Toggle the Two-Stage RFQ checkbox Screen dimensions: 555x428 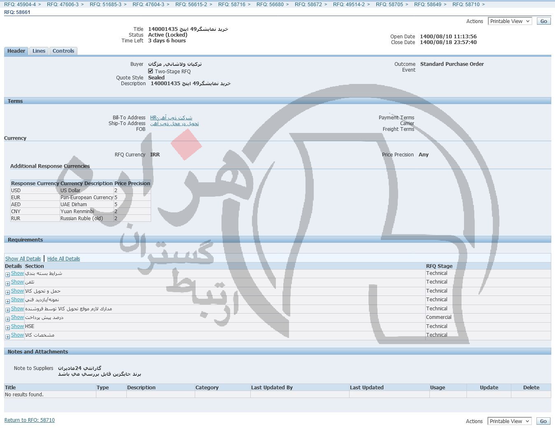(x=151, y=71)
